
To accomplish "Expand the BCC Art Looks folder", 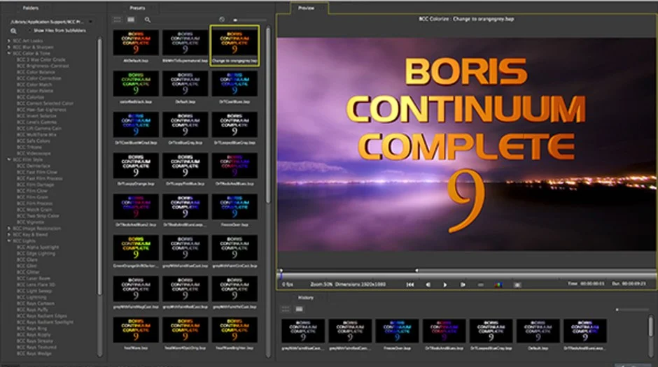I will coord(10,41).
